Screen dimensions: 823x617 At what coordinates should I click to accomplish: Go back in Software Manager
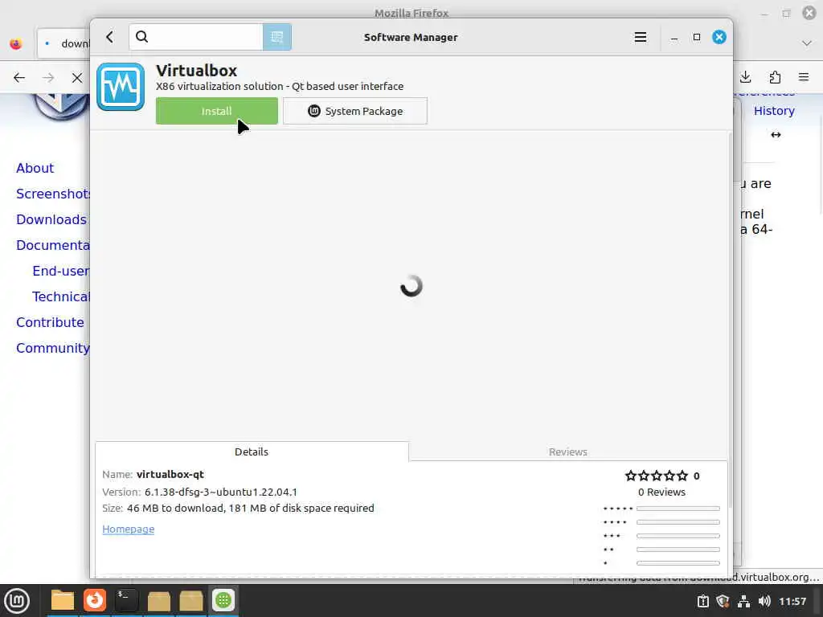pos(109,37)
